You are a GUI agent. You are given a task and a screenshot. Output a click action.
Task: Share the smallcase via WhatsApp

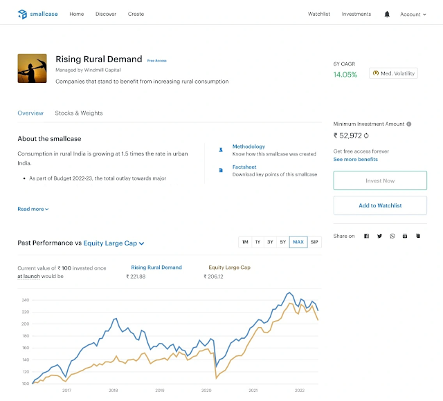pyautogui.click(x=392, y=236)
